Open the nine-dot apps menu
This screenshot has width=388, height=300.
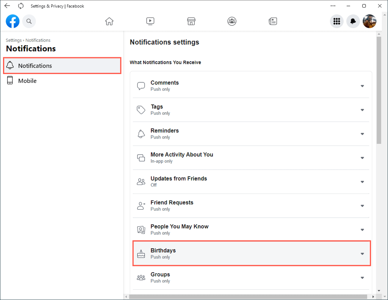336,21
